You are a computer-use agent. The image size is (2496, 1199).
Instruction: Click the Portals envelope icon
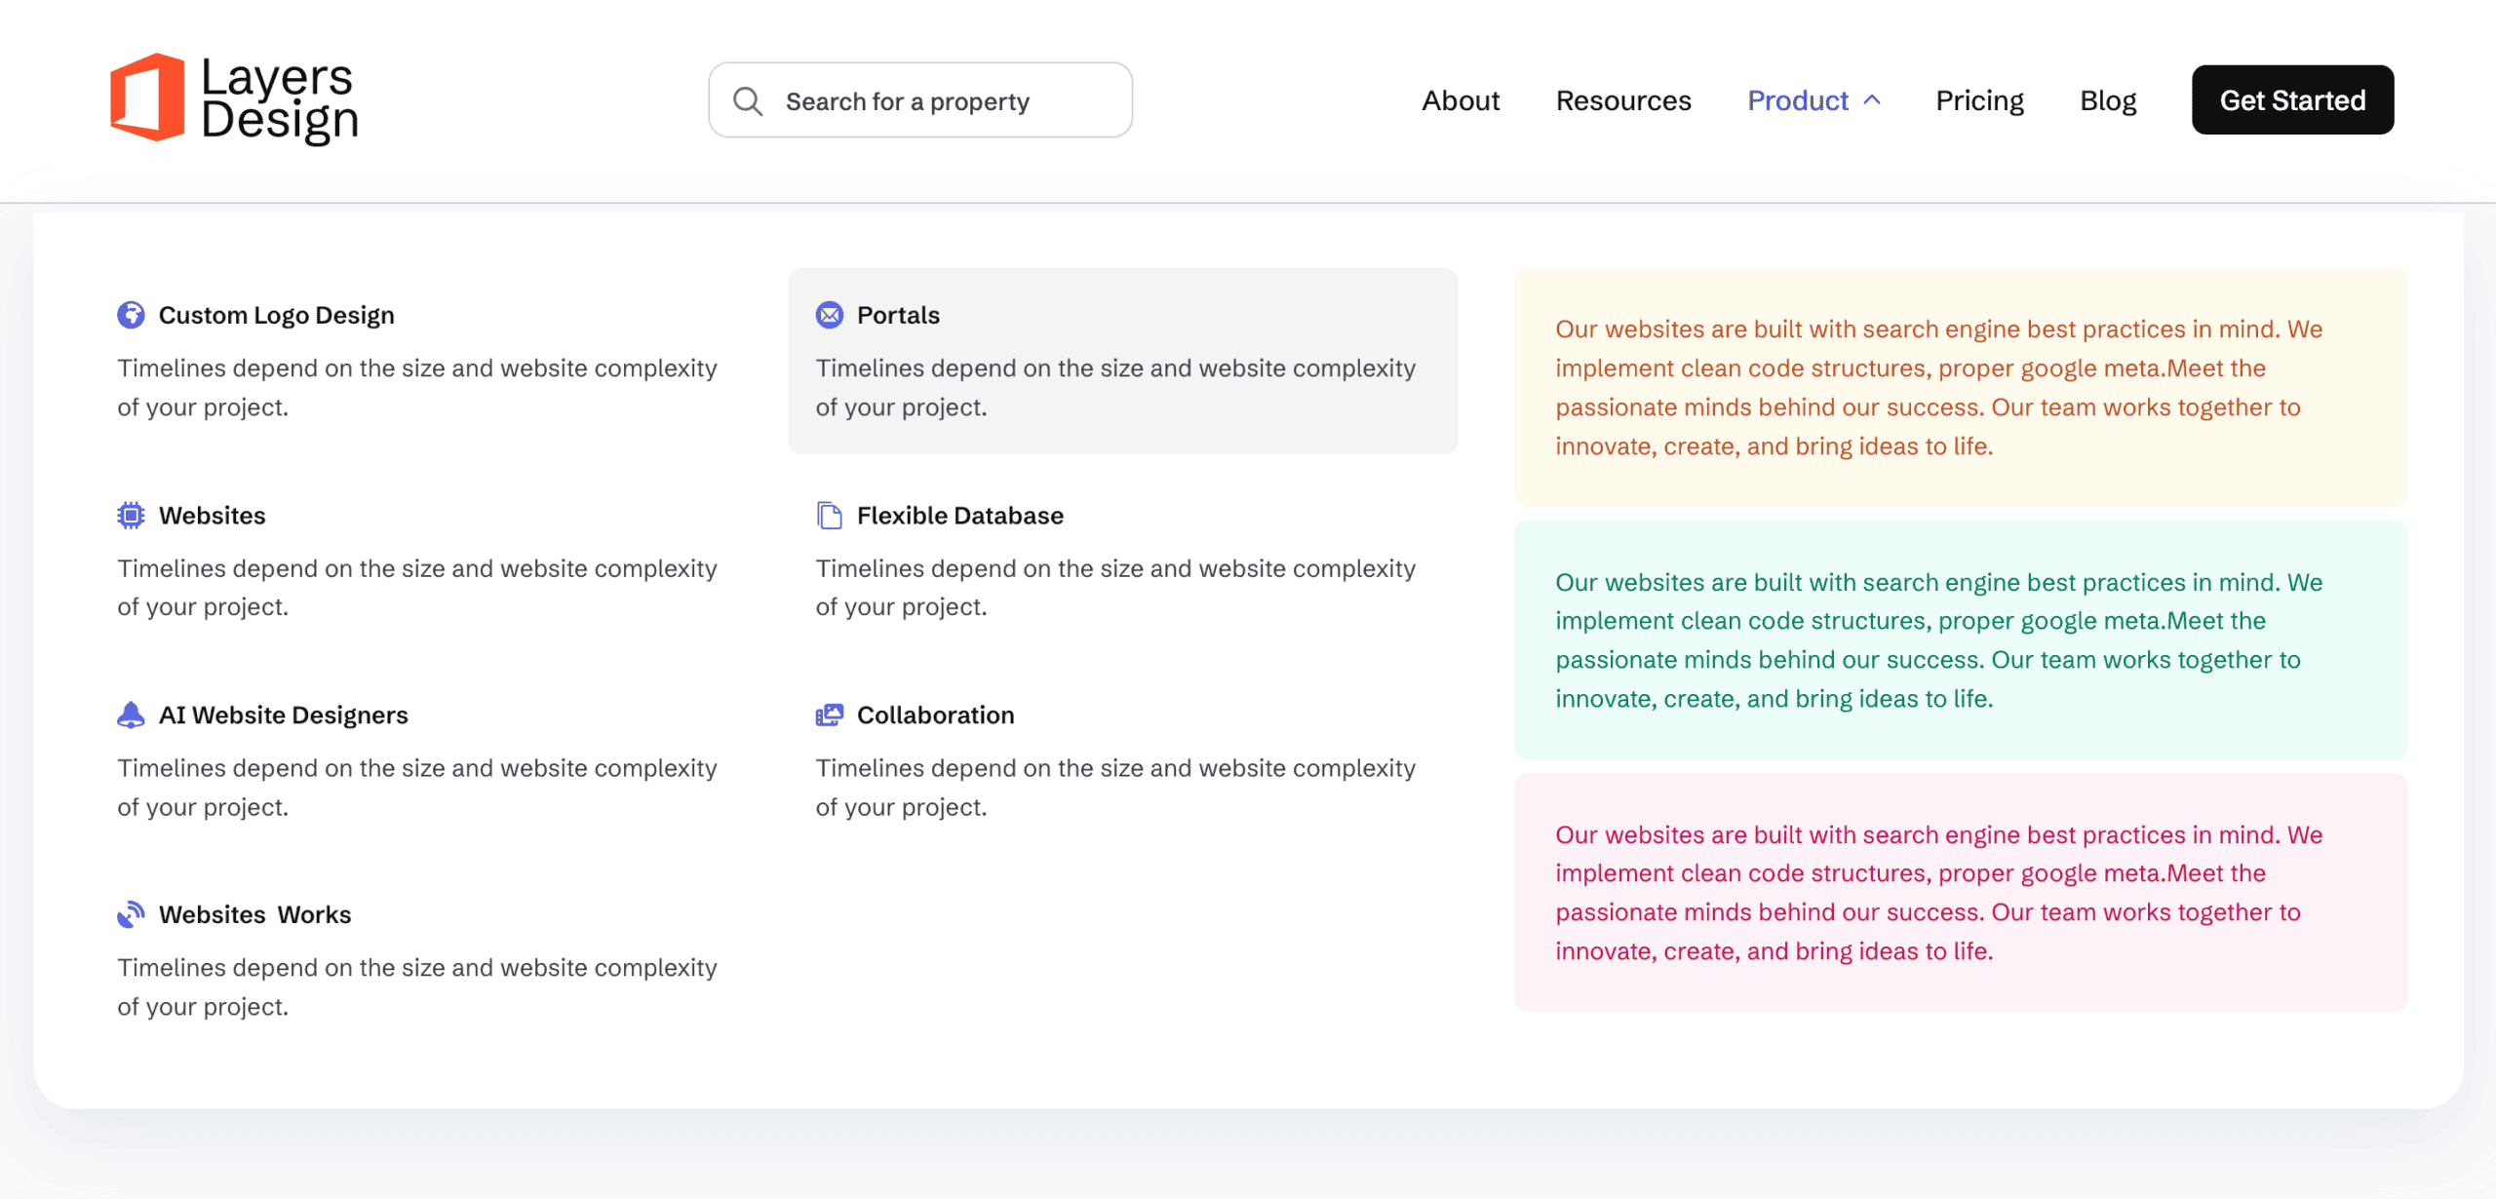(829, 315)
